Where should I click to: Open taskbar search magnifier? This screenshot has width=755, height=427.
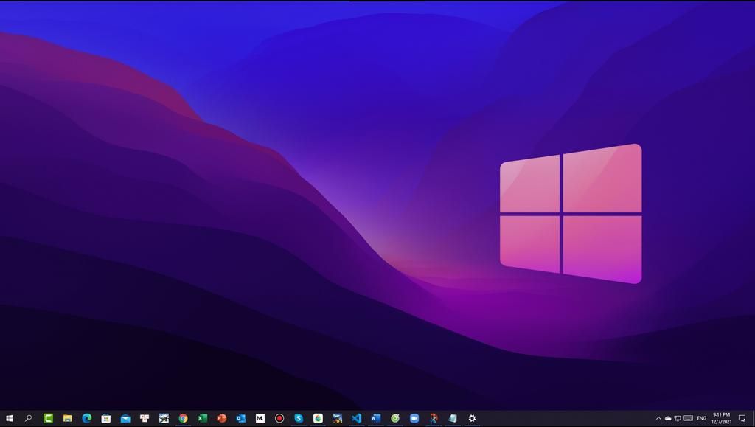tap(29, 418)
